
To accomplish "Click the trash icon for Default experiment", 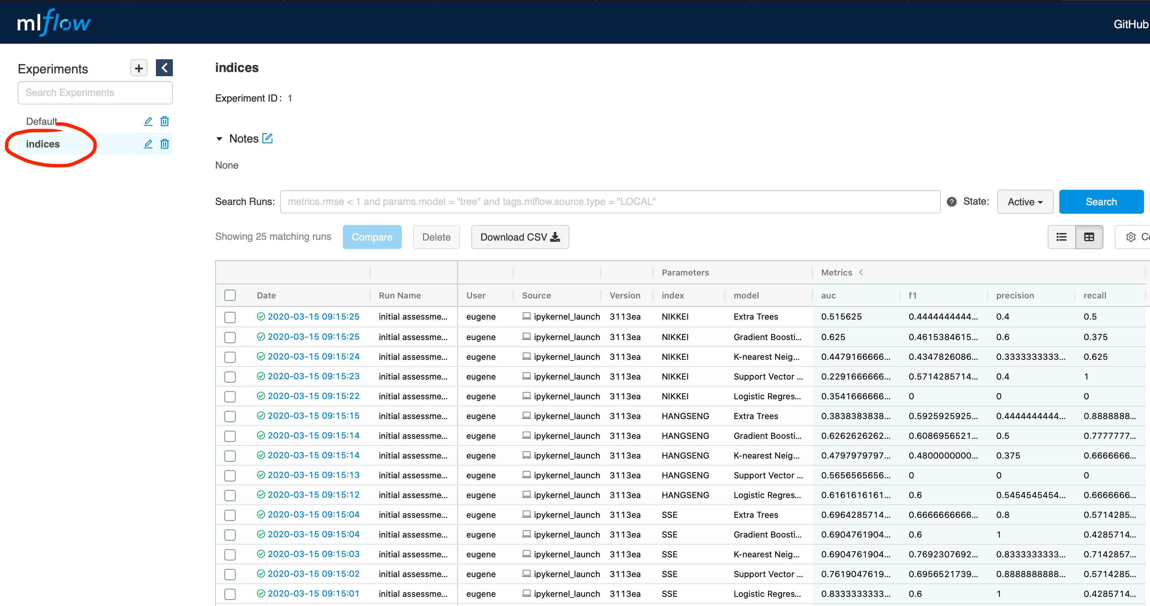I will click(x=165, y=121).
